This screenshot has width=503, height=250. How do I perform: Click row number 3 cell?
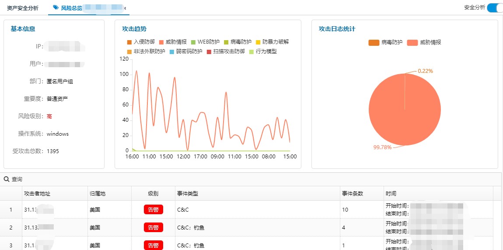[11, 246]
